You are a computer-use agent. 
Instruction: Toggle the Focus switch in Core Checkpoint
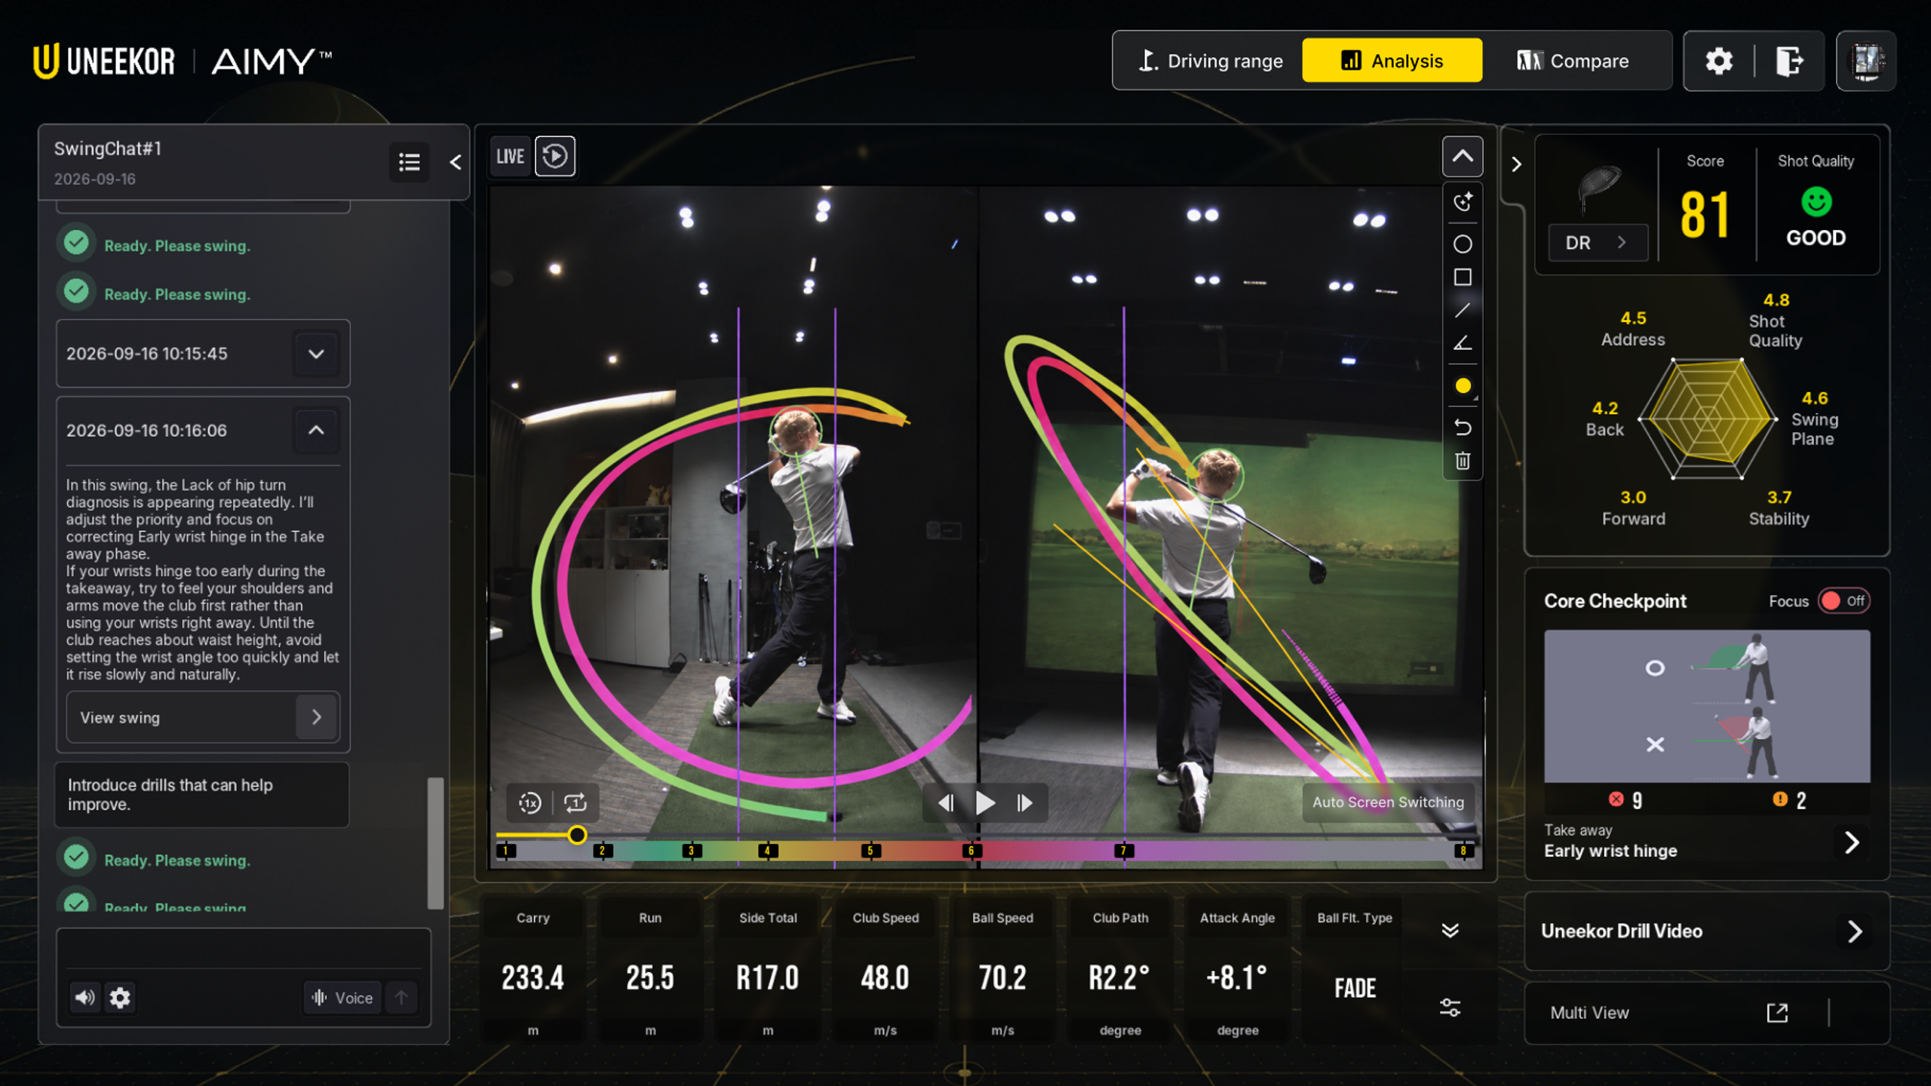point(1843,601)
